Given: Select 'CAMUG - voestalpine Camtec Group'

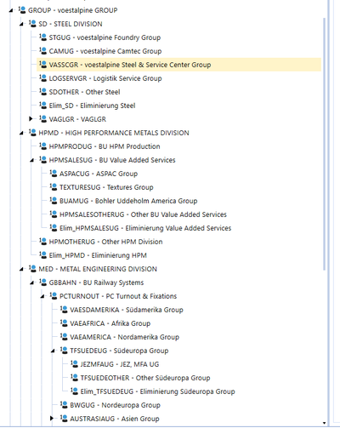Looking at the screenshot, I should [105, 51].
